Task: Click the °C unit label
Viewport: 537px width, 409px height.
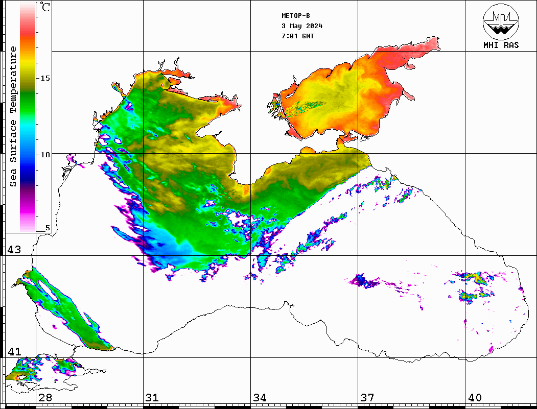Action: [45, 7]
